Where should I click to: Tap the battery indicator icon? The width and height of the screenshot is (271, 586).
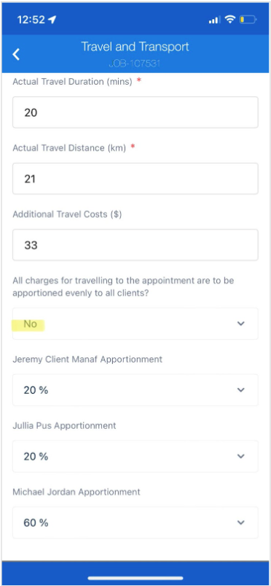248,20
